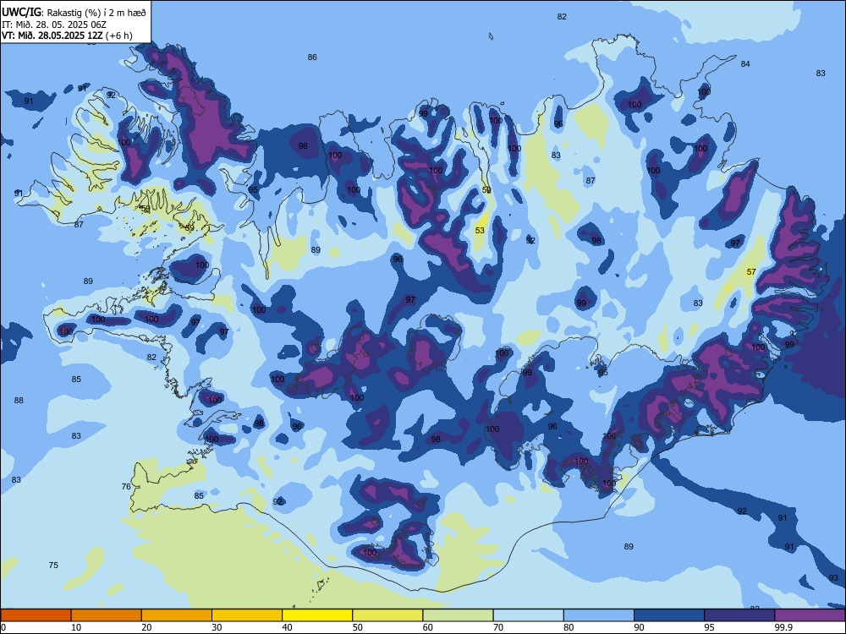Click the '76' value near the southwest peninsula

(126, 487)
